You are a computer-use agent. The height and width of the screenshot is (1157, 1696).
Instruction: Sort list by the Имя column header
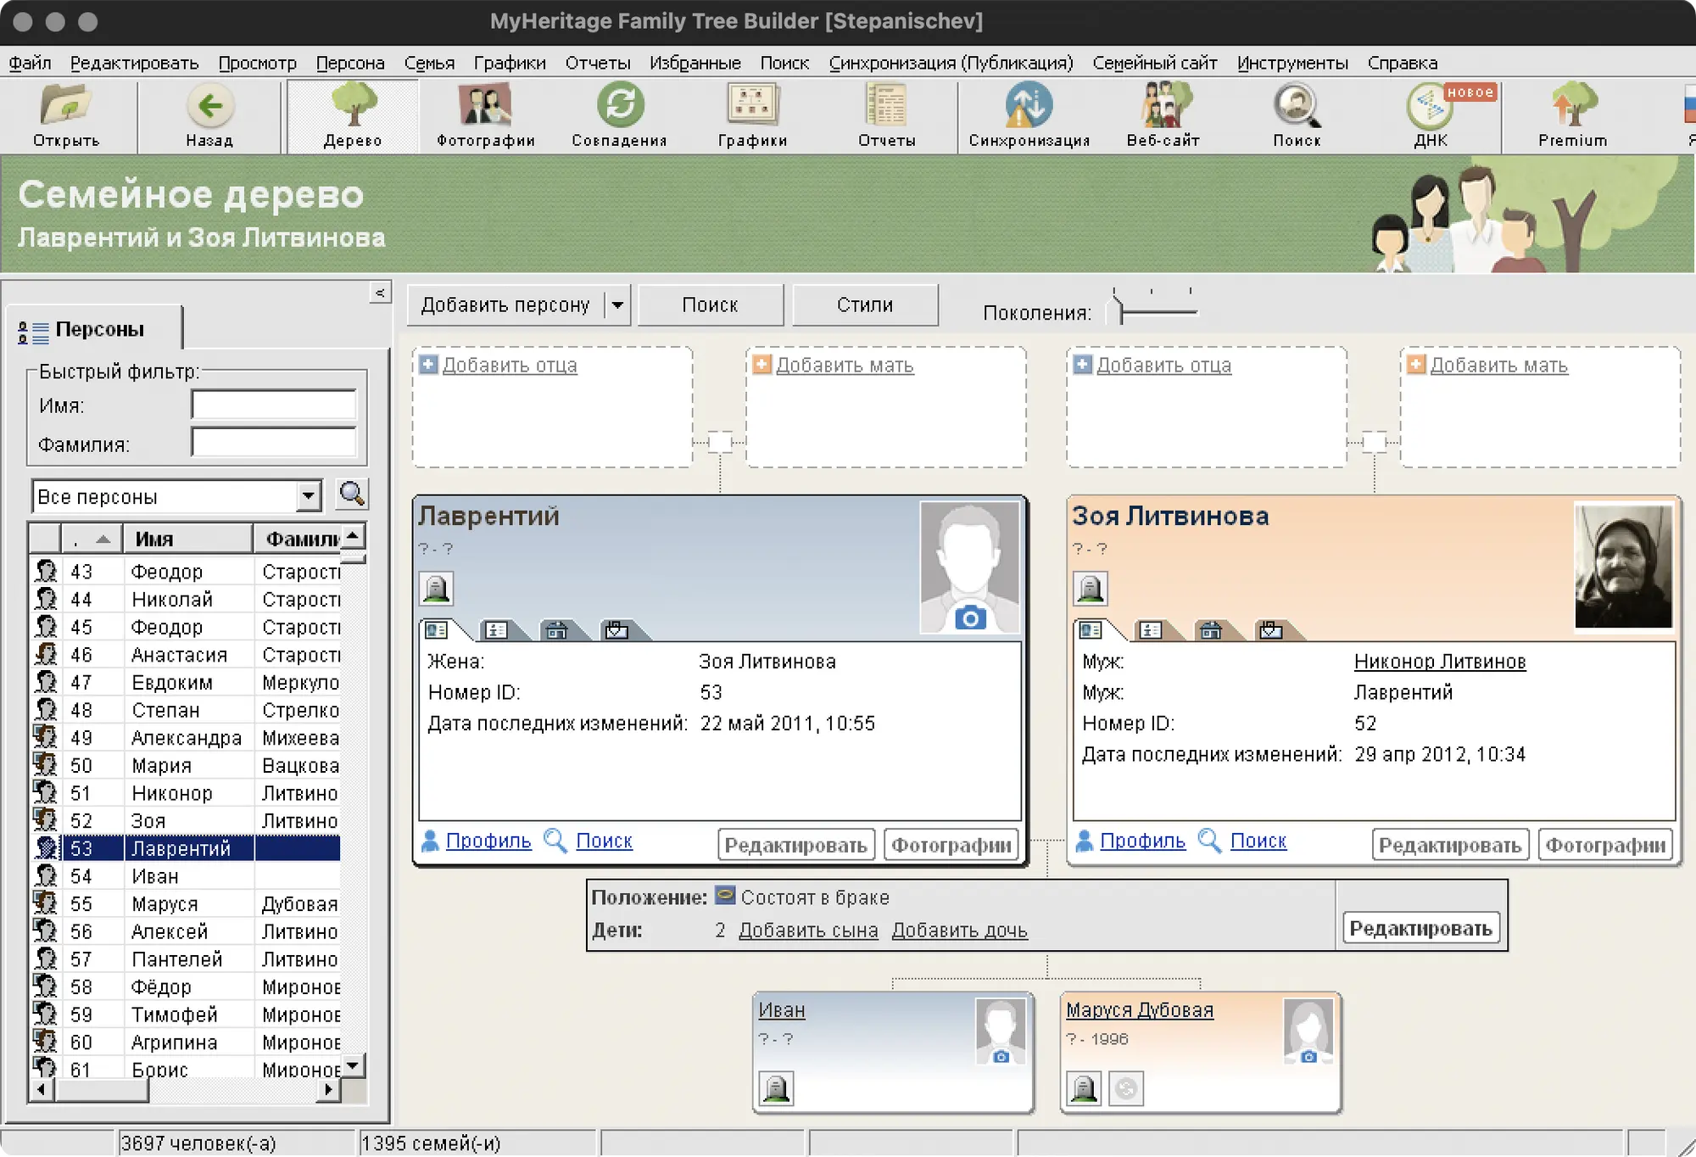coord(187,539)
